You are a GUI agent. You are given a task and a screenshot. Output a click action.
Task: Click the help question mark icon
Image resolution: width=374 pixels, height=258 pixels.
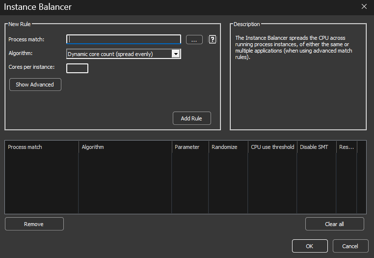click(213, 39)
